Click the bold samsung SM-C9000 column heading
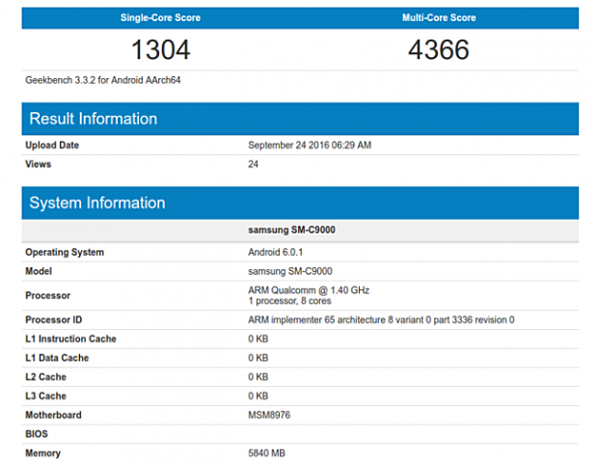The width and height of the screenshot is (598, 465). [x=291, y=231]
